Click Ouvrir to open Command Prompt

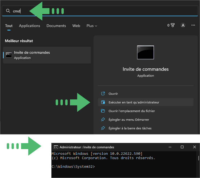145,93
